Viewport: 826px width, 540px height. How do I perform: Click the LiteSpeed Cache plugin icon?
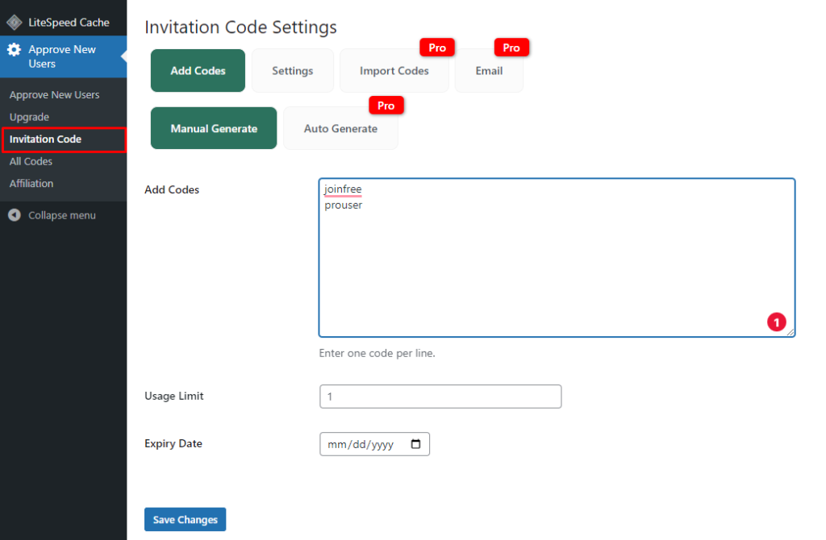14,22
